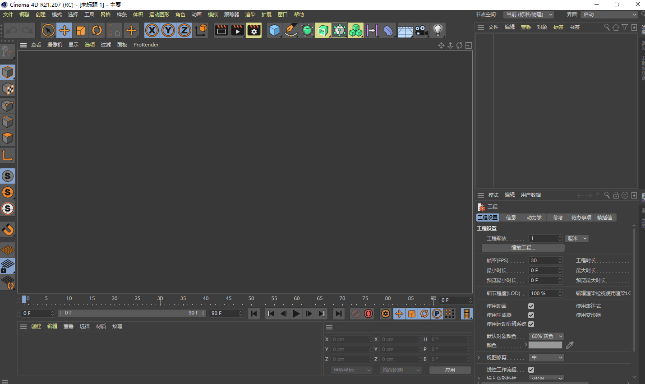645x384 pixels.
Task: Open the project scale unit 厘米 dropdown
Action: (576, 238)
